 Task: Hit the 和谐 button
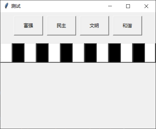(127, 26)
